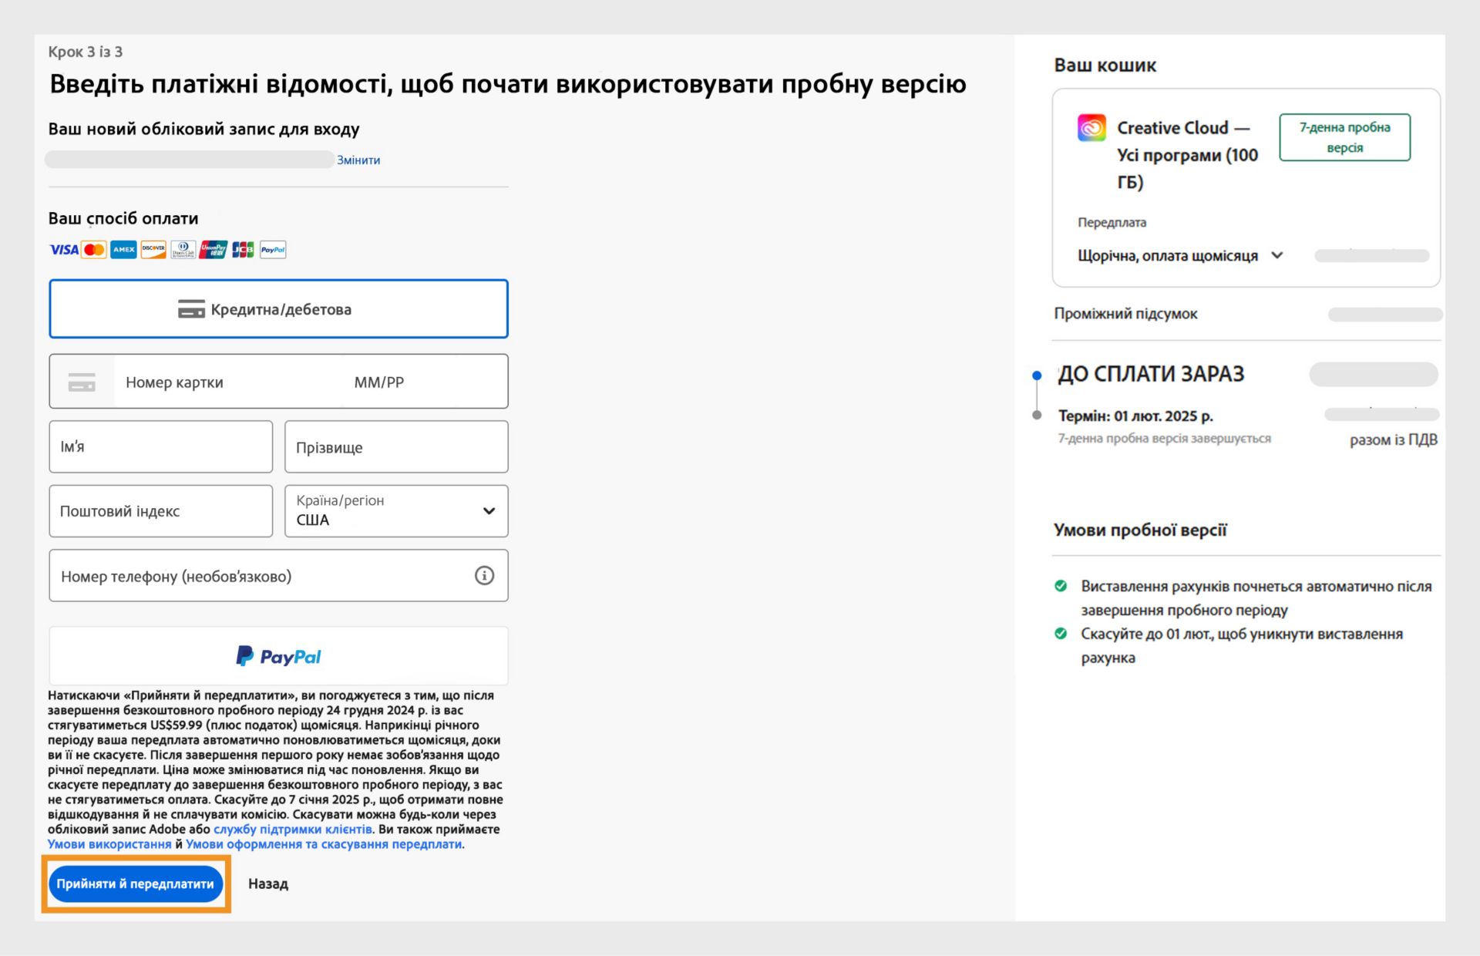Screen dimensions: 1480x956
Task: Open Умови використання link
Action: 109,844
